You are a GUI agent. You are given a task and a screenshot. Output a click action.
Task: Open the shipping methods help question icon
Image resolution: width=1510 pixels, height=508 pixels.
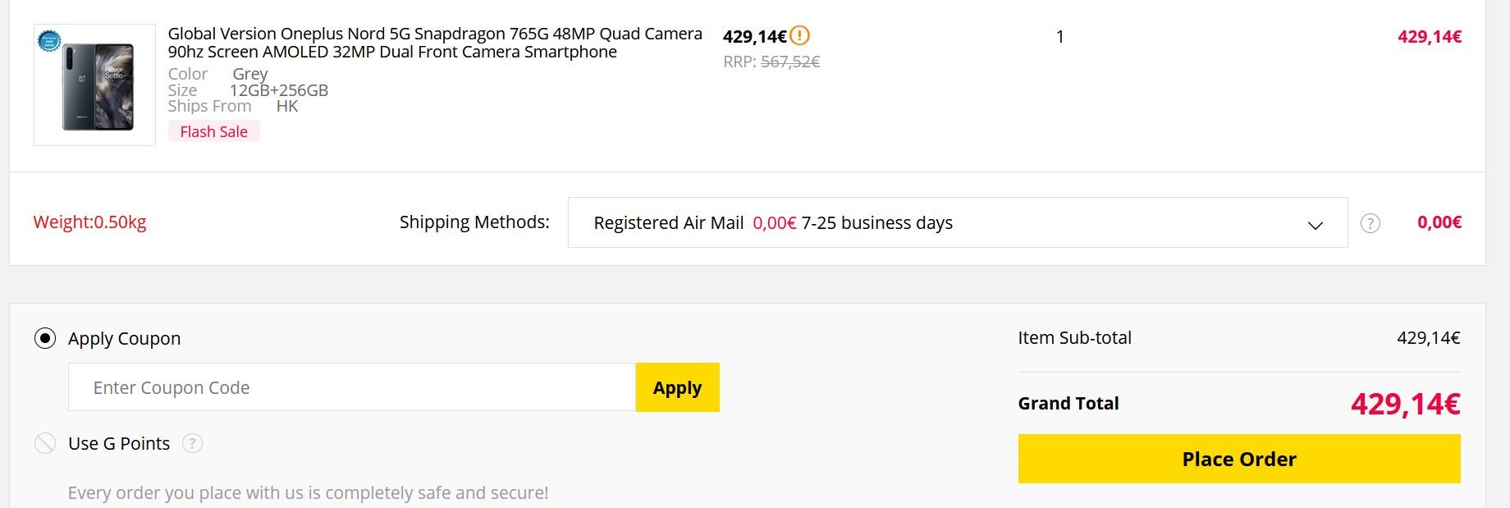(x=1370, y=223)
